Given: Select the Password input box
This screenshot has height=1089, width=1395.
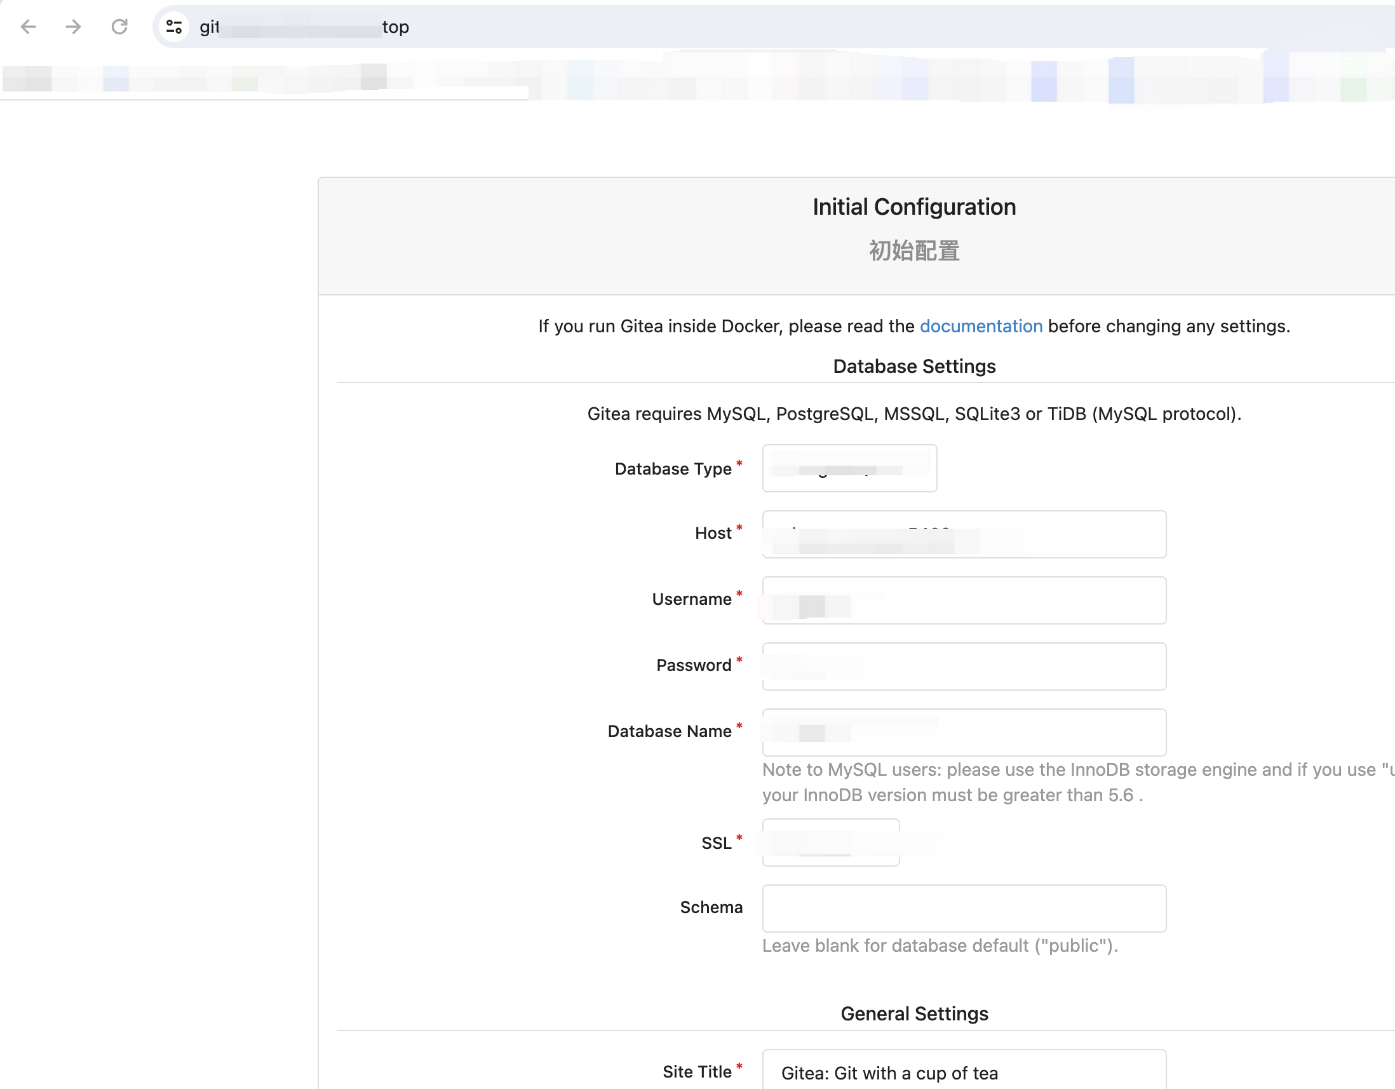Looking at the screenshot, I should (x=963, y=666).
